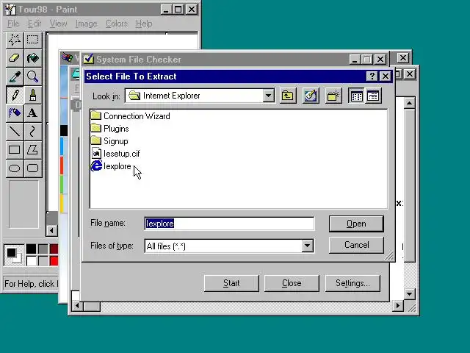The height and width of the screenshot is (353, 470).
Task: Create New Folder via dialog toolbar icon
Action: tap(333, 96)
